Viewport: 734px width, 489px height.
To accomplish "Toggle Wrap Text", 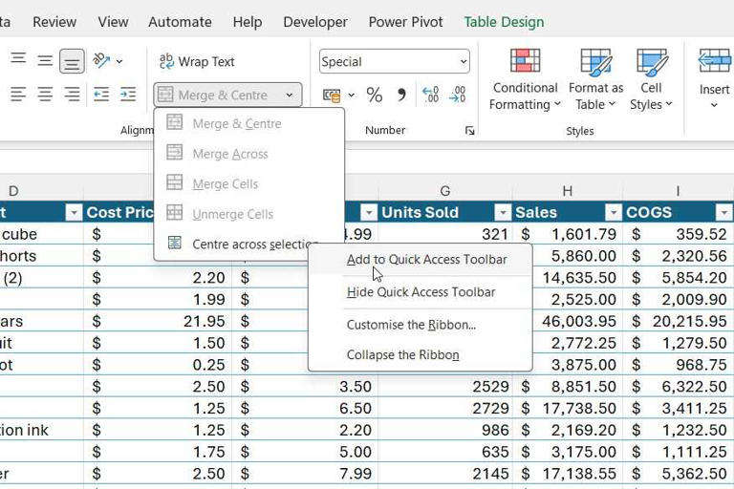I will coord(197,61).
